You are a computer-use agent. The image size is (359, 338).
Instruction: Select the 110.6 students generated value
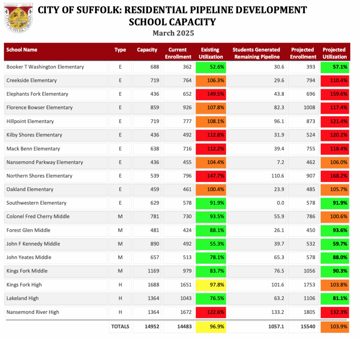pos(277,176)
